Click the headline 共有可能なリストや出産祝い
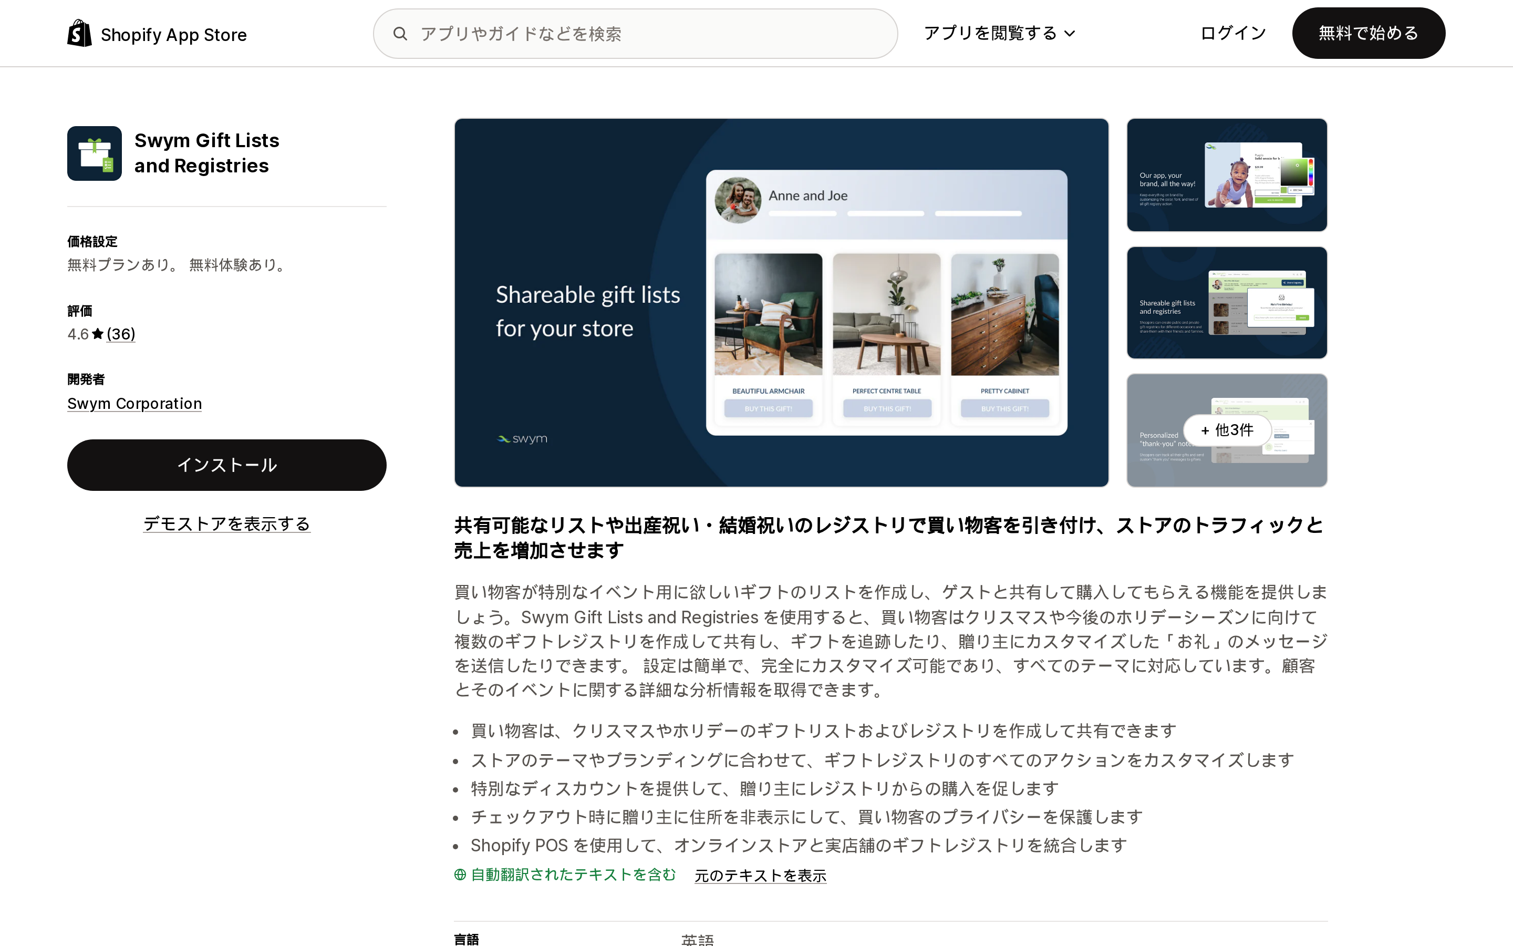Viewport: 1513px width, 946px height. point(888,538)
